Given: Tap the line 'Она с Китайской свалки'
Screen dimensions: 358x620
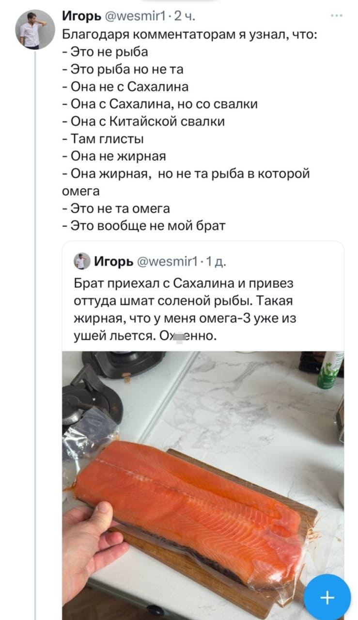Looking at the screenshot, I should [144, 121].
